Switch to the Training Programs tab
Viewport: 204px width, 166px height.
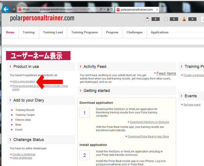pyautogui.click(x=84, y=32)
